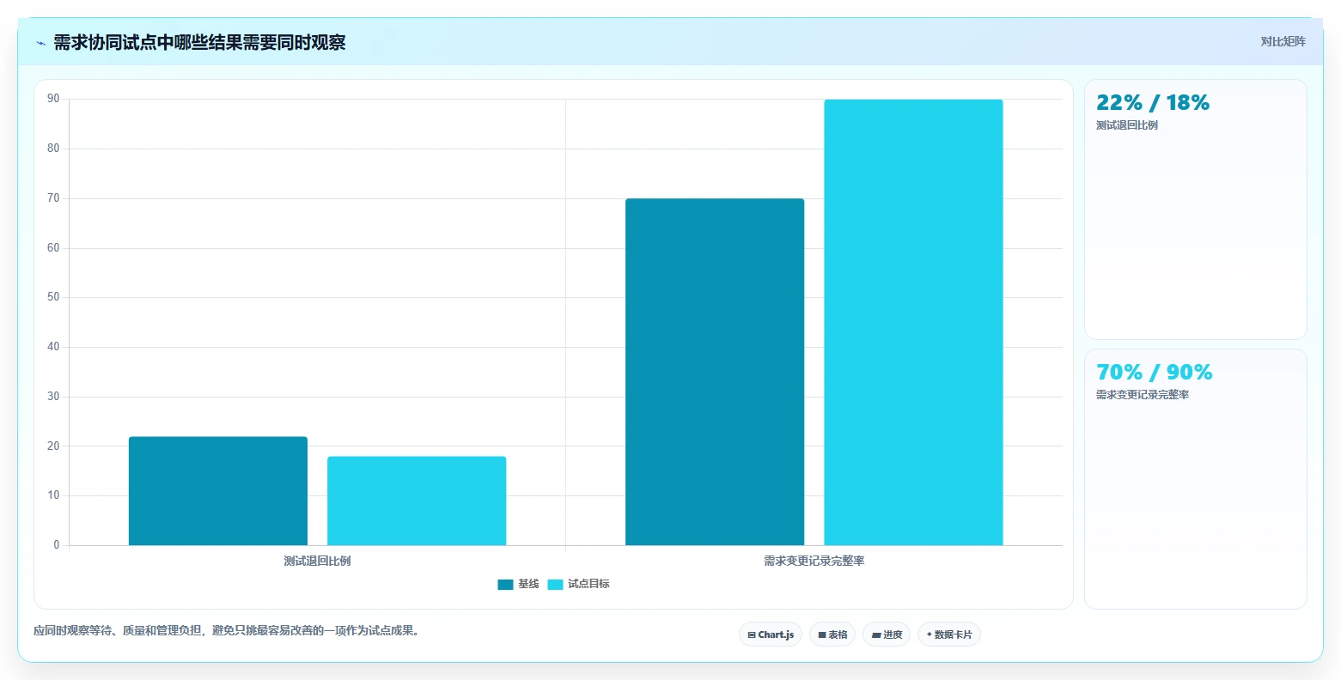The width and height of the screenshot is (1341, 680).
Task: Click the title 需求协同试点中哪些结果需要同时观察
Action: [x=199, y=43]
